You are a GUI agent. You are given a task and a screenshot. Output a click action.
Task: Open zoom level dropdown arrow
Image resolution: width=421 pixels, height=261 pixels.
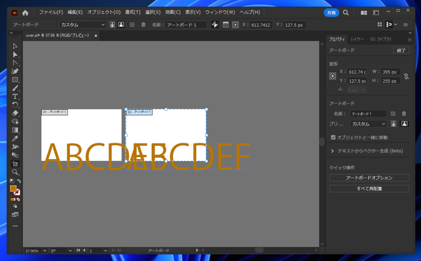click(45, 250)
